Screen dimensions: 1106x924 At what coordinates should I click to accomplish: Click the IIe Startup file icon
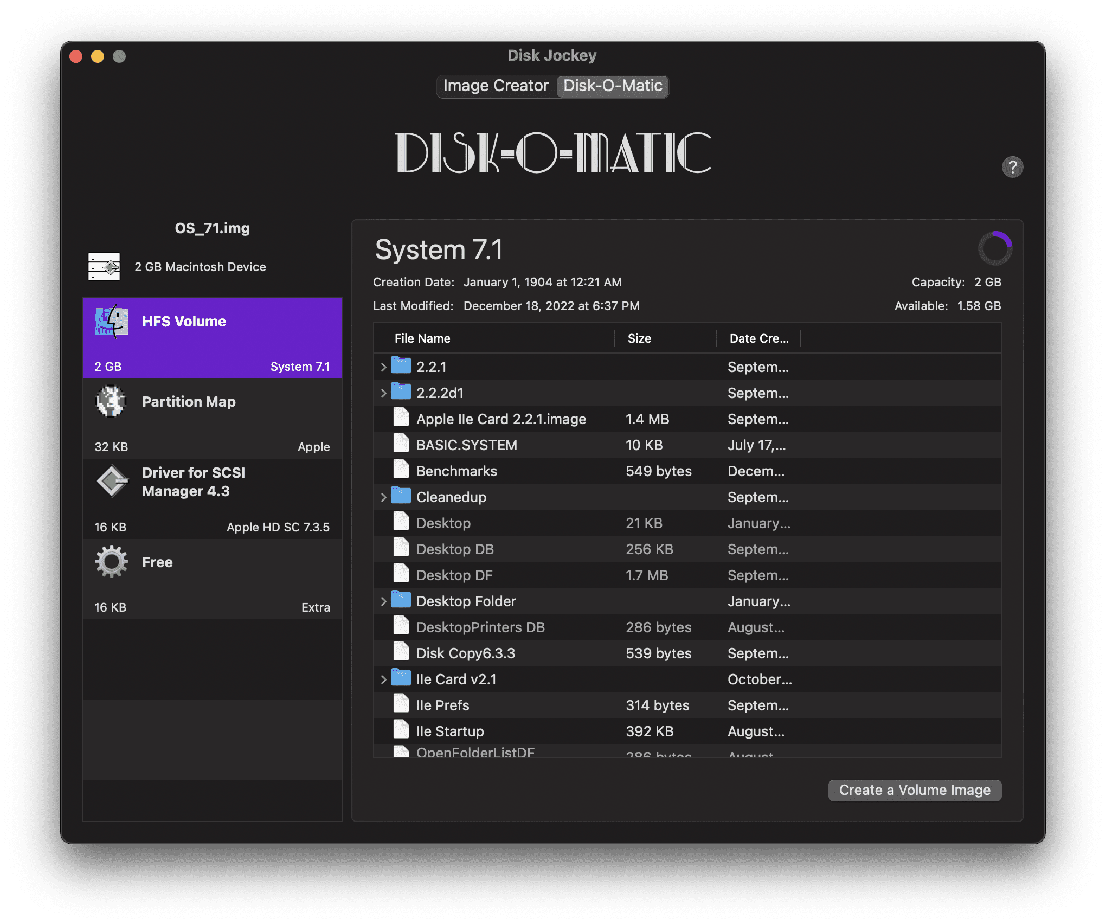click(x=401, y=730)
